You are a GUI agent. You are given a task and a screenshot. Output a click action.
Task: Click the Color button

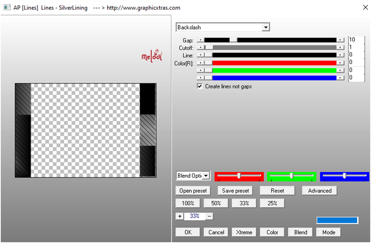click(x=272, y=232)
